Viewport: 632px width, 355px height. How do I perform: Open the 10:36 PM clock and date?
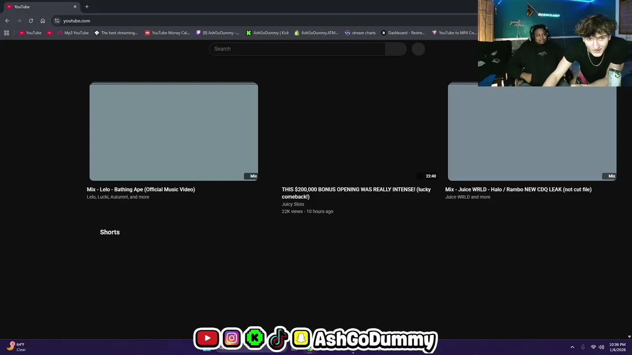617,347
